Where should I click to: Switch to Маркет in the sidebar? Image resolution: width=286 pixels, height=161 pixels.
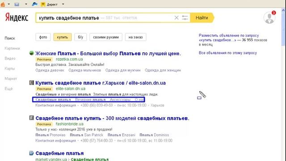click(x=11, y=79)
